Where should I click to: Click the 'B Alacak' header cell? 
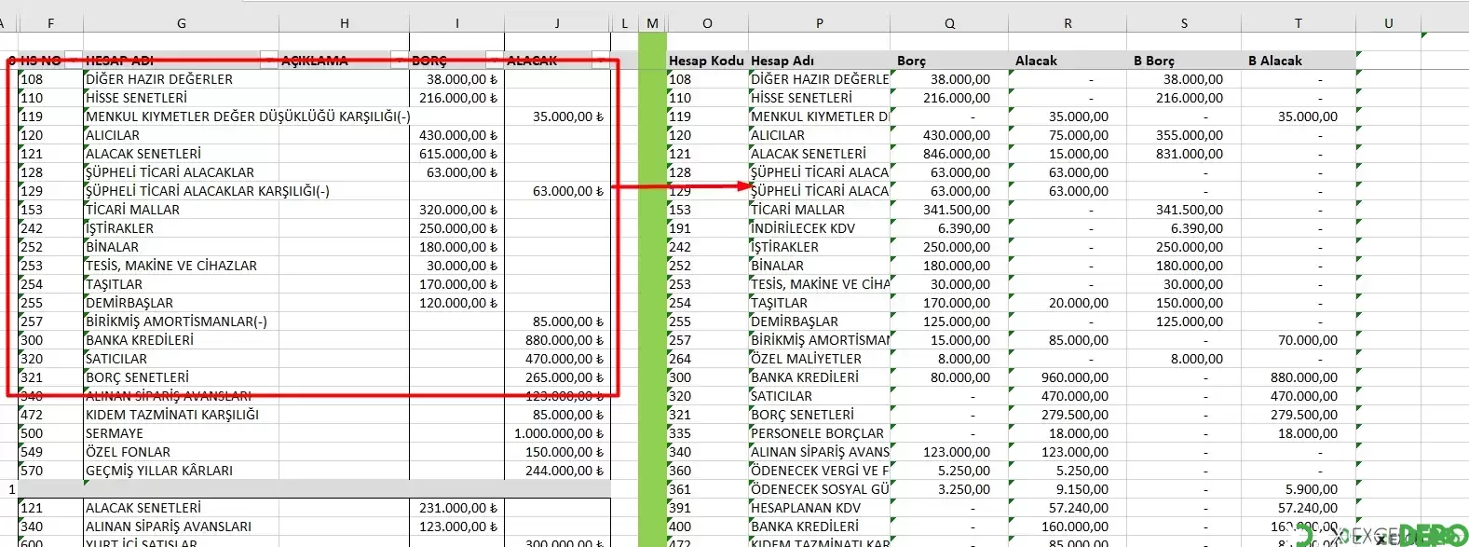click(x=1298, y=61)
